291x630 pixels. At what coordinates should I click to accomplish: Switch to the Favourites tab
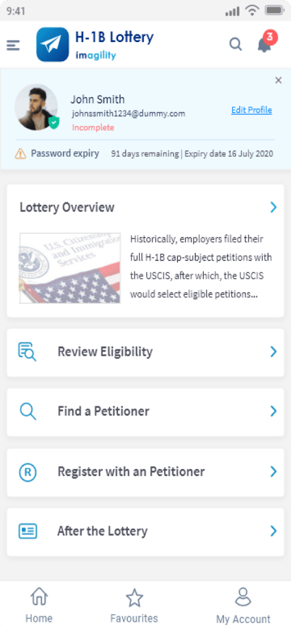click(135, 605)
